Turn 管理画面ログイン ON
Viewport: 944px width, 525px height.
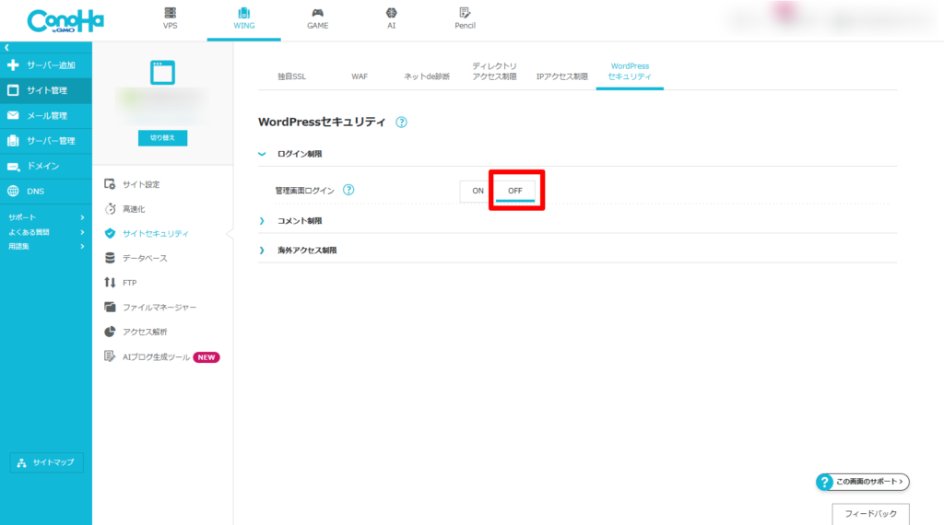pyautogui.click(x=478, y=191)
